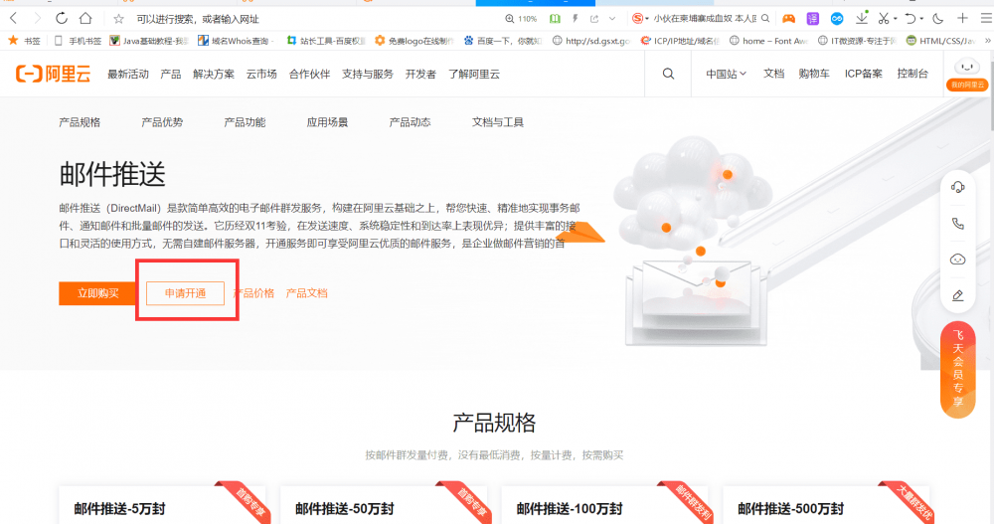The height and width of the screenshot is (524, 994).
Task: Expand the 中国站 region dropdown
Action: [x=727, y=75]
